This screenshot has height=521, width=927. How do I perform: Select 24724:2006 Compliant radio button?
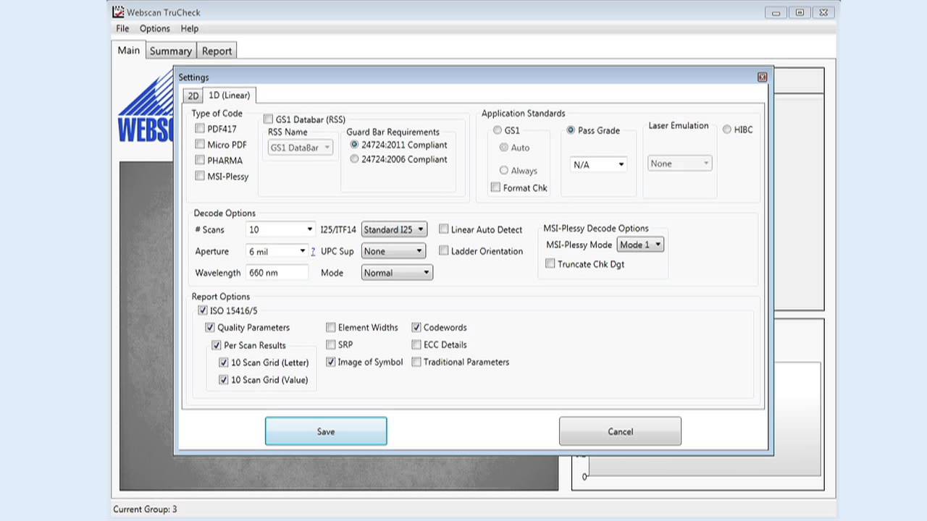(354, 159)
